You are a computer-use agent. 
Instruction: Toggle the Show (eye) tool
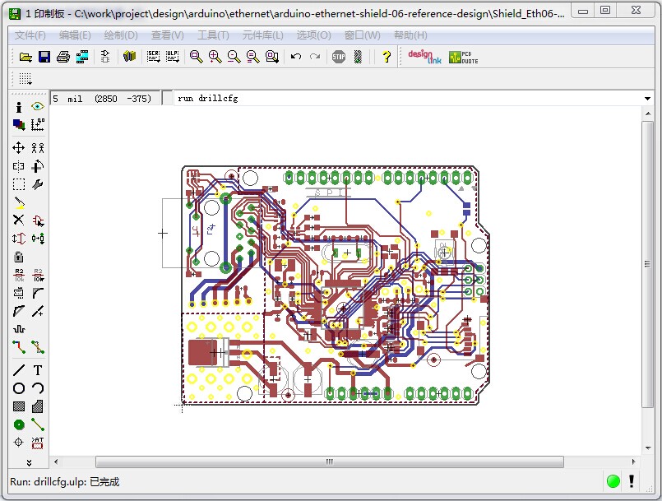pyautogui.click(x=38, y=107)
